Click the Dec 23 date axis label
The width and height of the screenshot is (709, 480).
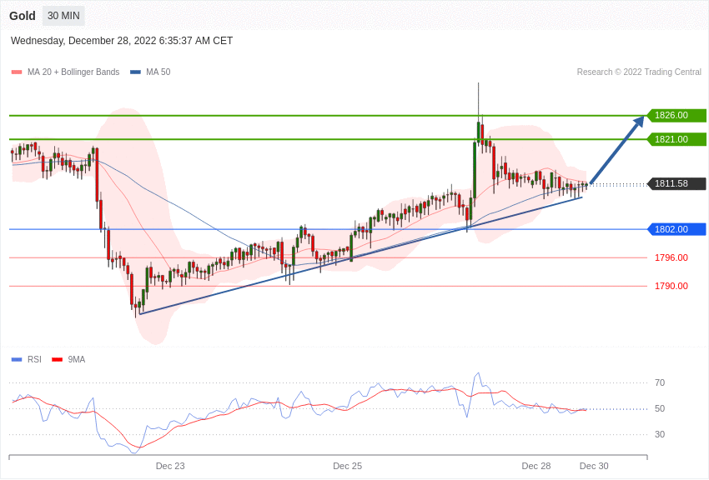tap(170, 466)
